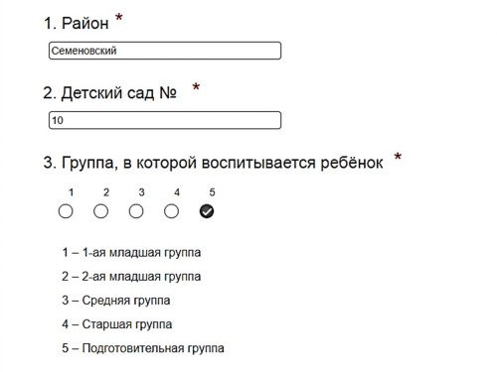Click the label number 4 above radios
The height and width of the screenshot is (372, 497).
177,192
